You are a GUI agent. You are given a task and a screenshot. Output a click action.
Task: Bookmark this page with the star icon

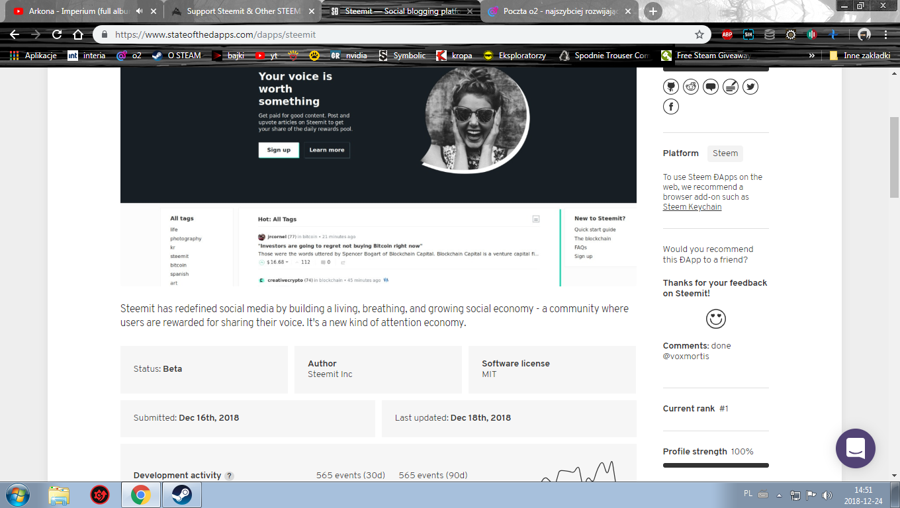(x=699, y=34)
